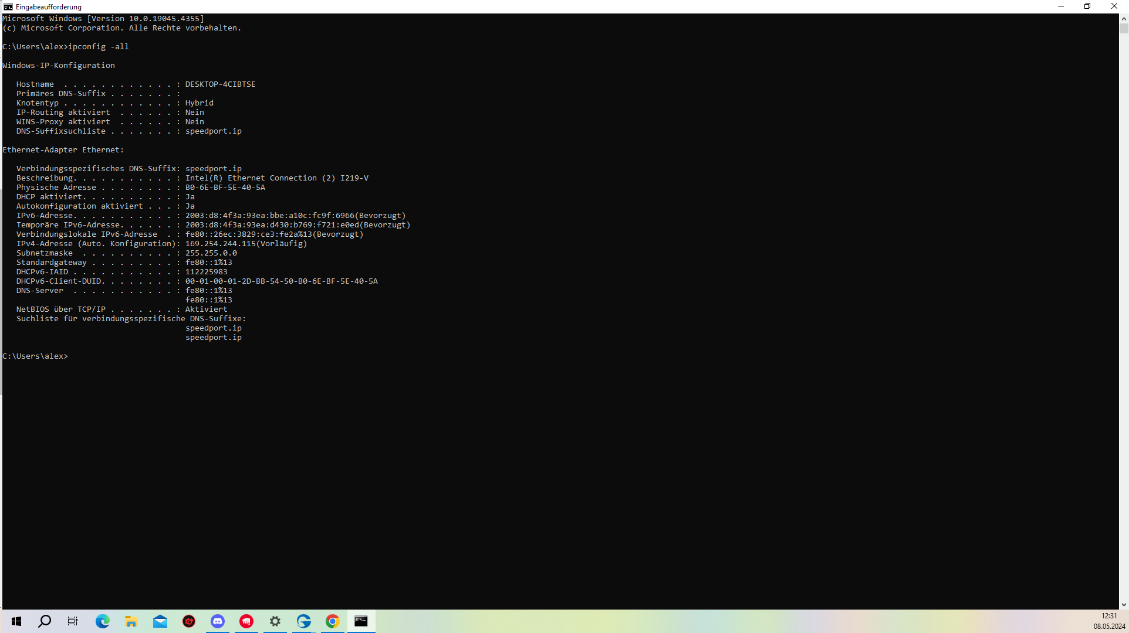Screen dimensions: 1129x633
Task: Open the clock and date flyout
Action: coord(1108,621)
